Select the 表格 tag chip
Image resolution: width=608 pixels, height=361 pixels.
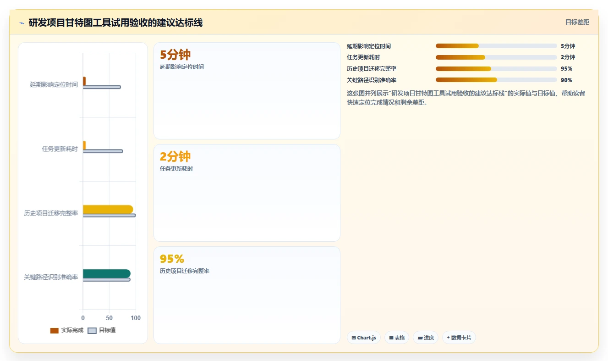397,338
